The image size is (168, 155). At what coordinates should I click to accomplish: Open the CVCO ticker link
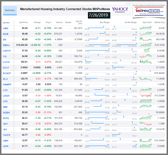coord(6,62)
